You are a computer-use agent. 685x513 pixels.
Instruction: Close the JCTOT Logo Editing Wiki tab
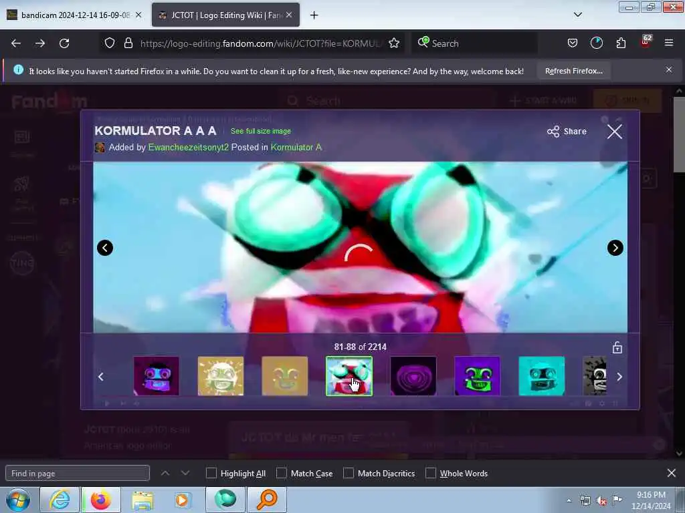click(x=289, y=15)
